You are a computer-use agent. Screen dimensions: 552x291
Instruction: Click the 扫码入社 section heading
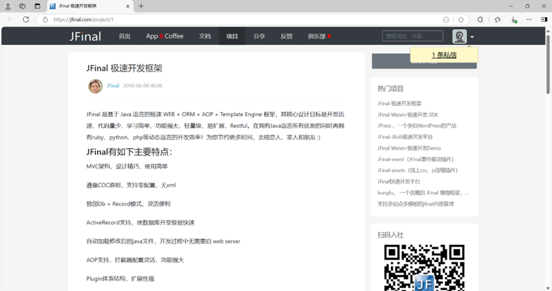coord(391,235)
